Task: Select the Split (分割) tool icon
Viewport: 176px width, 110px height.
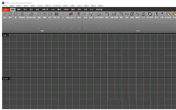Action: [x=162, y=14]
